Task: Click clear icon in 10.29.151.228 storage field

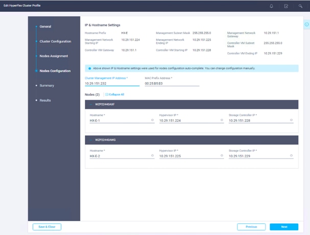Action: (x=291, y=120)
